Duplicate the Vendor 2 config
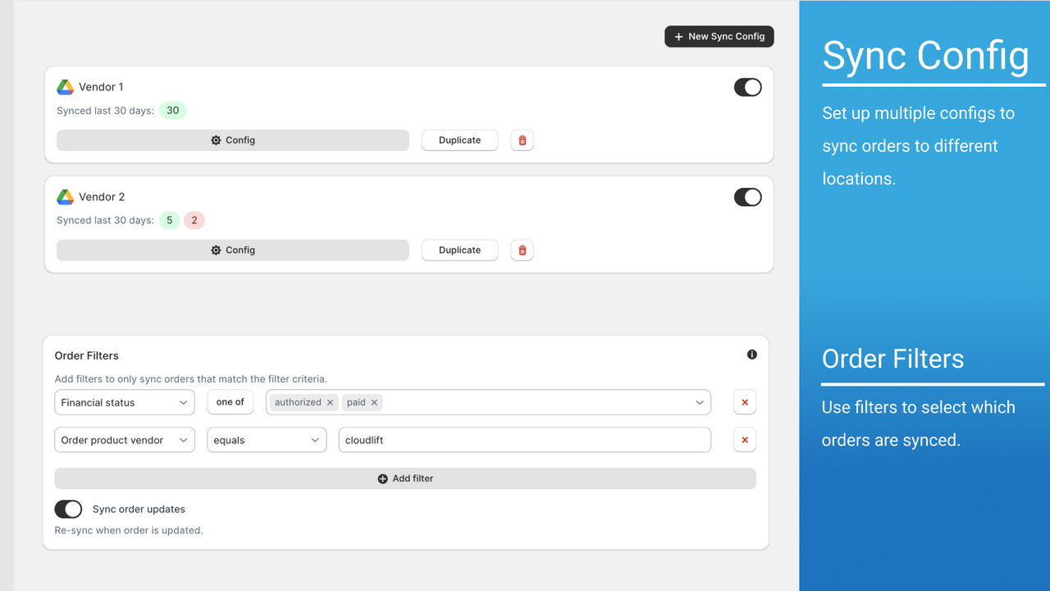 coord(459,250)
